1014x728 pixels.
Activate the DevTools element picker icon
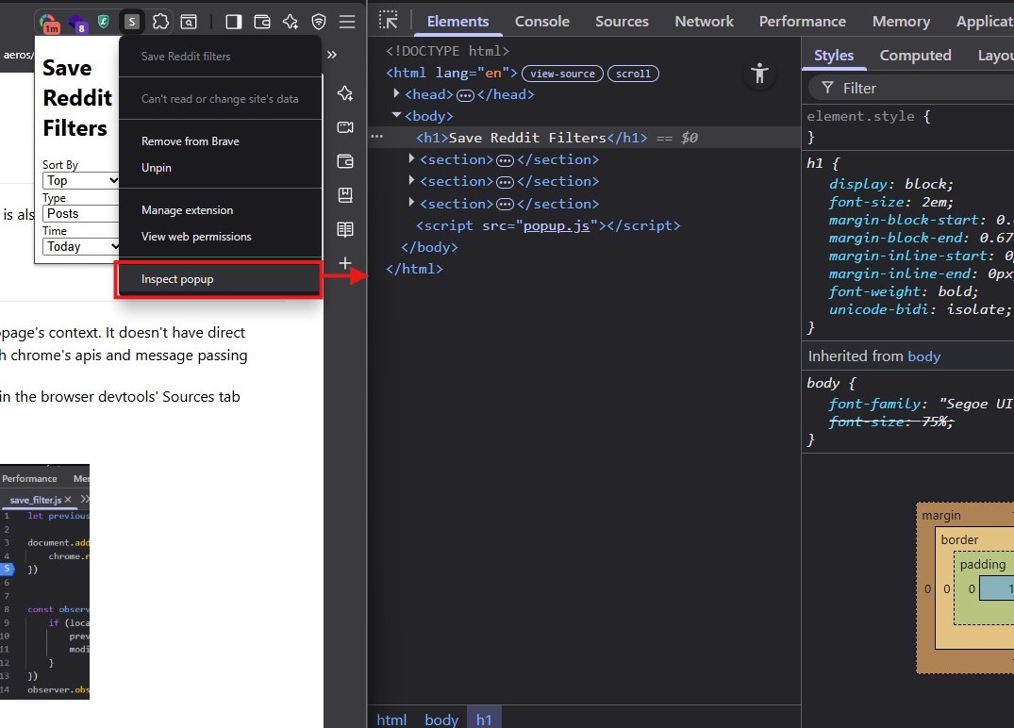point(389,20)
